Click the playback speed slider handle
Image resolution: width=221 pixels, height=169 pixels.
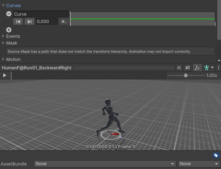pos(186,75)
